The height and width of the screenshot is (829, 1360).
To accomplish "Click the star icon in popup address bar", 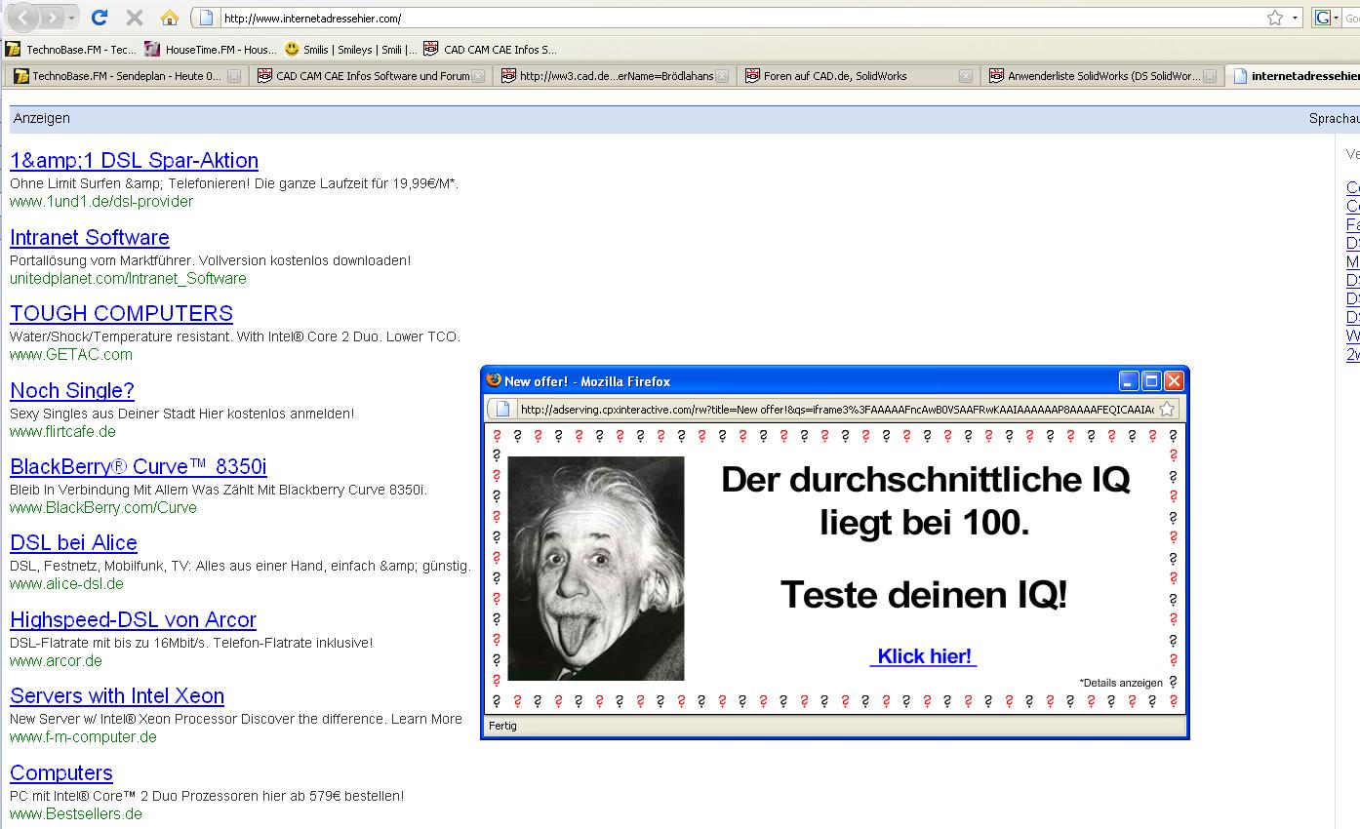I will tap(1167, 410).
